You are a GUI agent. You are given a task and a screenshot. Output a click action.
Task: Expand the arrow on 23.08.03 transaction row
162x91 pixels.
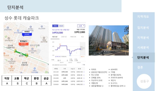[x=84, y=84]
